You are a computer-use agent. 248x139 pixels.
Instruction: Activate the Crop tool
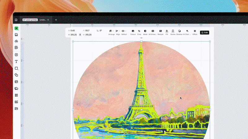(139, 32)
